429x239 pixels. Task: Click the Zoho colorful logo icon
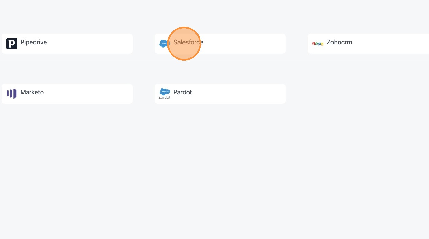click(x=318, y=44)
